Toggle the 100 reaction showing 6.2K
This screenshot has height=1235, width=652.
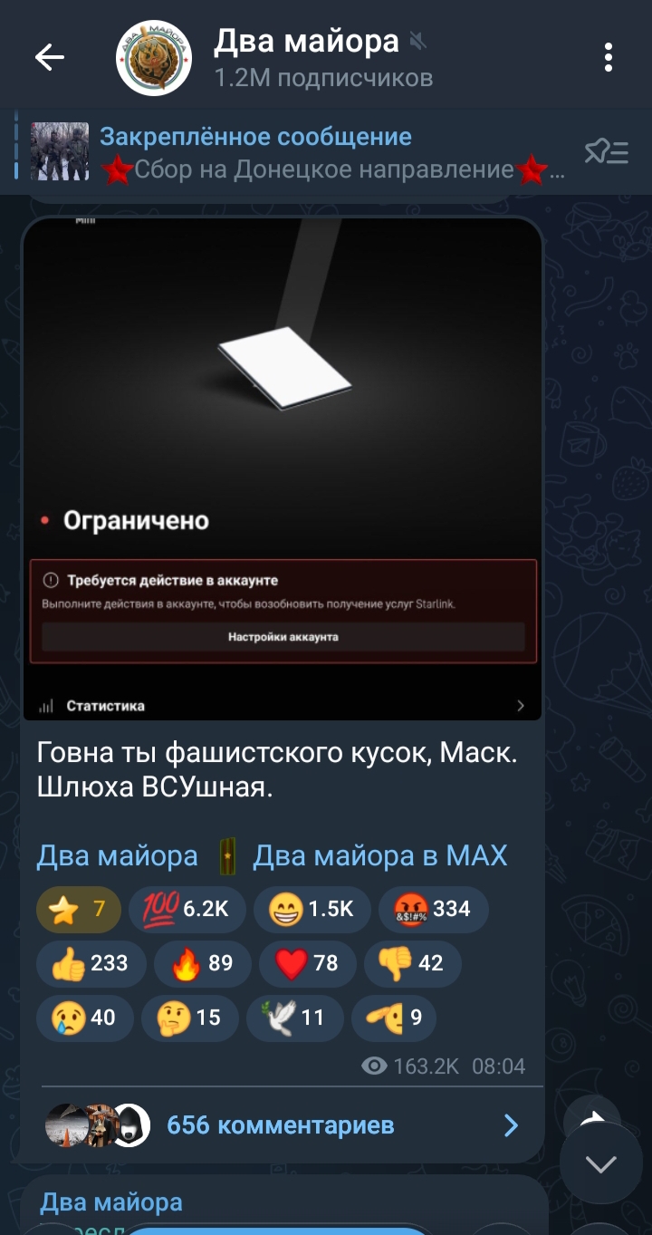pyautogui.click(x=187, y=909)
